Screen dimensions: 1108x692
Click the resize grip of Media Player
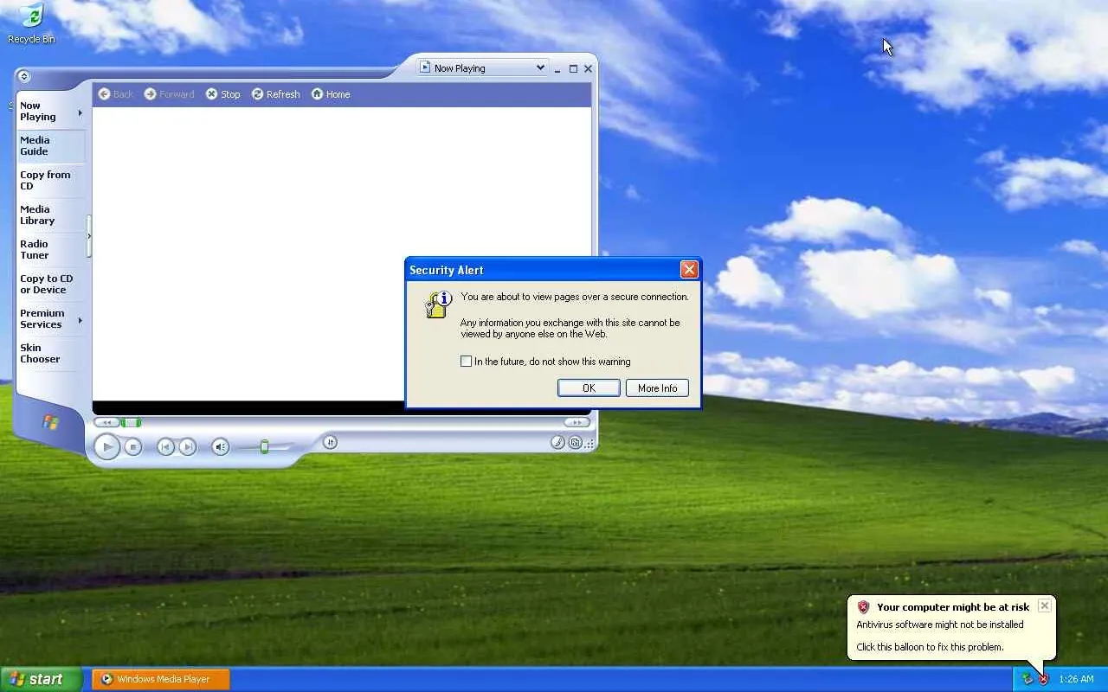590,444
